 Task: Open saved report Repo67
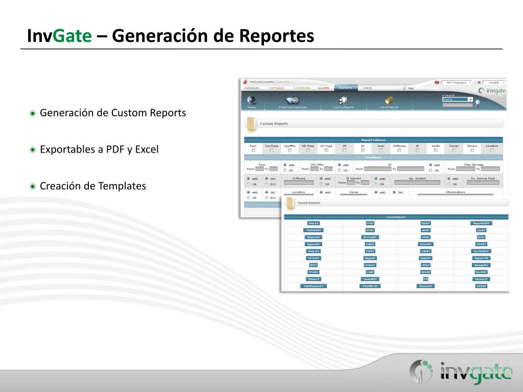click(425, 258)
